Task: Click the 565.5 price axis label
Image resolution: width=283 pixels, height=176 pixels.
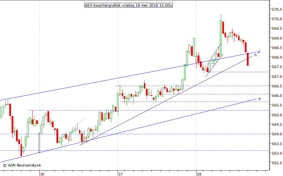Action: pos(277,105)
